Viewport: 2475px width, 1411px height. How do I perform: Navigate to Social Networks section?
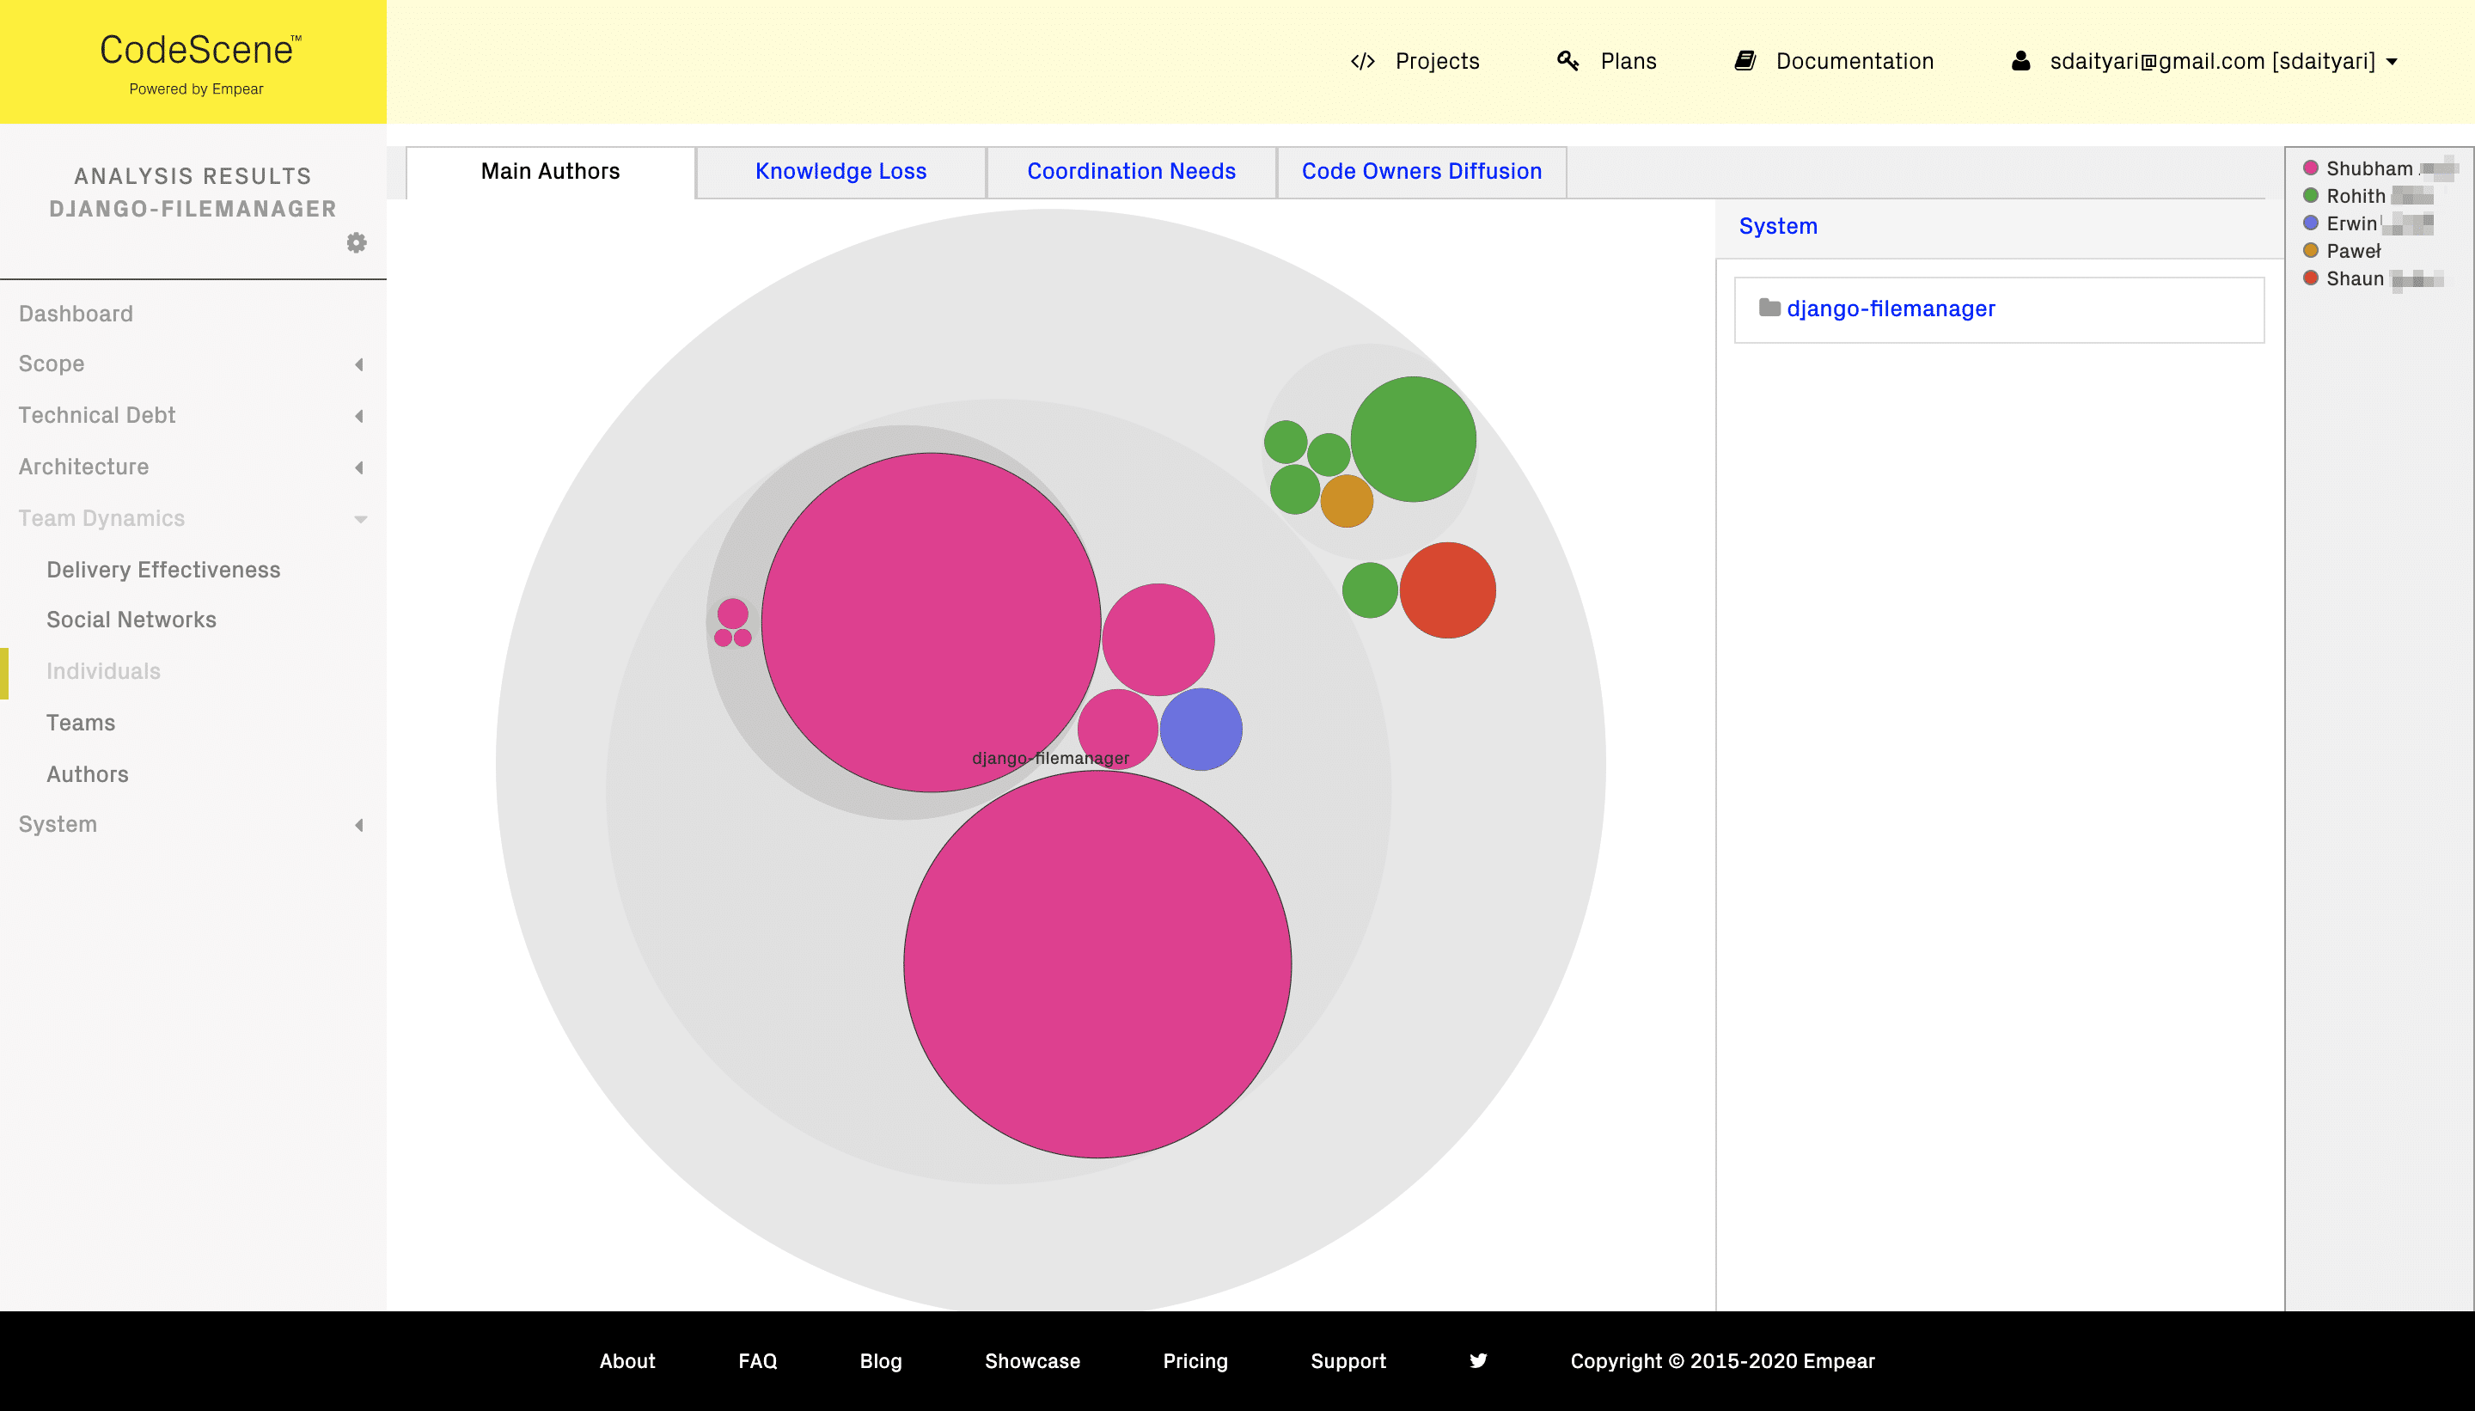pyautogui.click(x=132, y=619)
